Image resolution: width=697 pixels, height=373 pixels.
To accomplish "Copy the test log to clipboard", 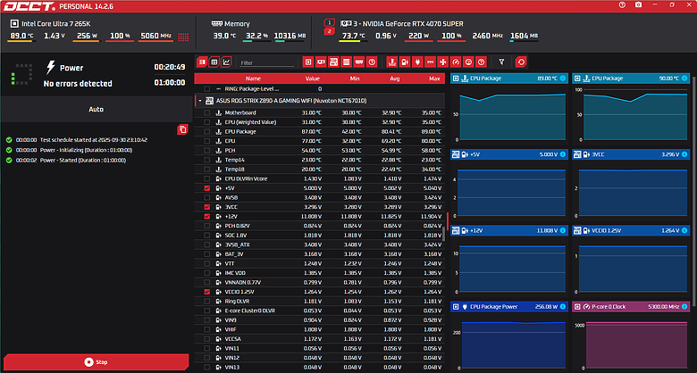I will pos(182,129).
